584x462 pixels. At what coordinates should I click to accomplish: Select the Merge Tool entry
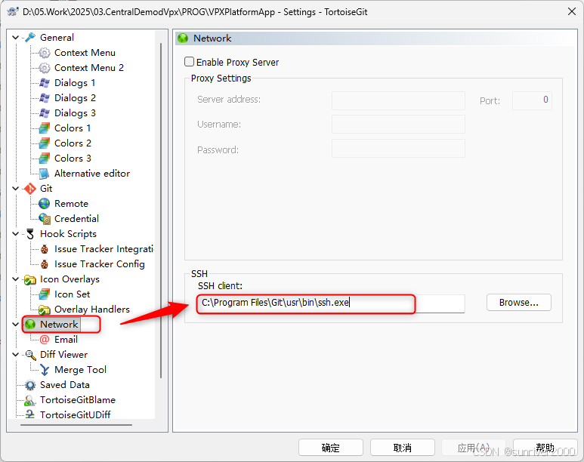(80, 370)
